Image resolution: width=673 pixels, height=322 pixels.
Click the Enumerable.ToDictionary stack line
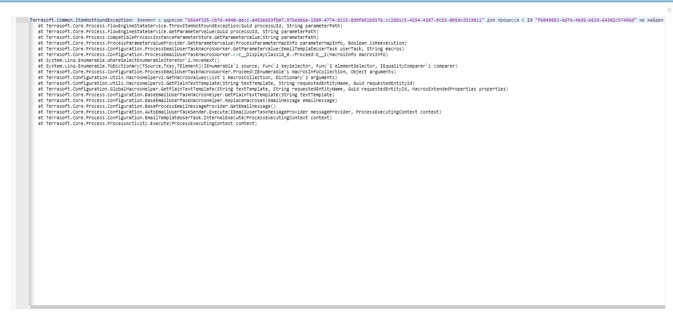point(248,66)
